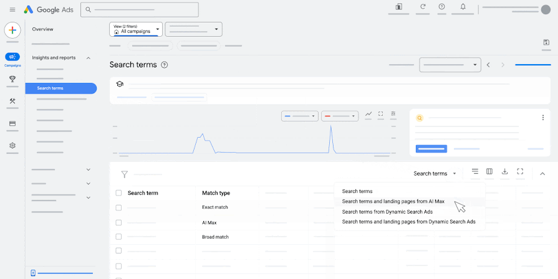Click the Broad match cell
558x279 pixels.
pyautogui.click(x=215, y=237)
